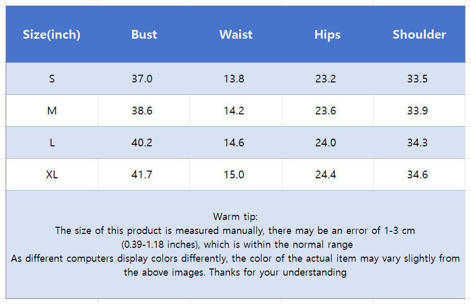Select the XL size cell
Screen dimensions: 471x304
tap(52, 175)
